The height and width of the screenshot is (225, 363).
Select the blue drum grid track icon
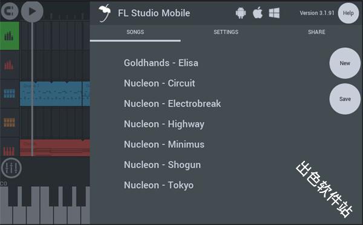click(9, 94)
